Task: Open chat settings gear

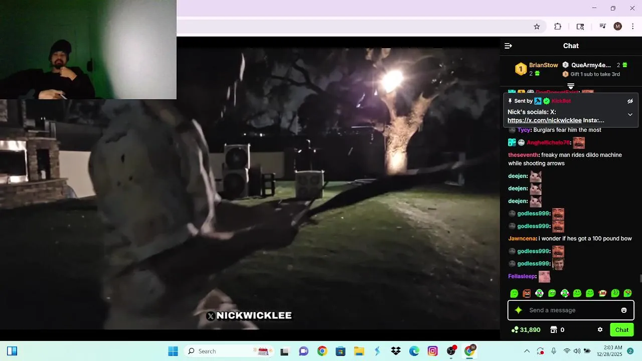Action: [600, 330]
